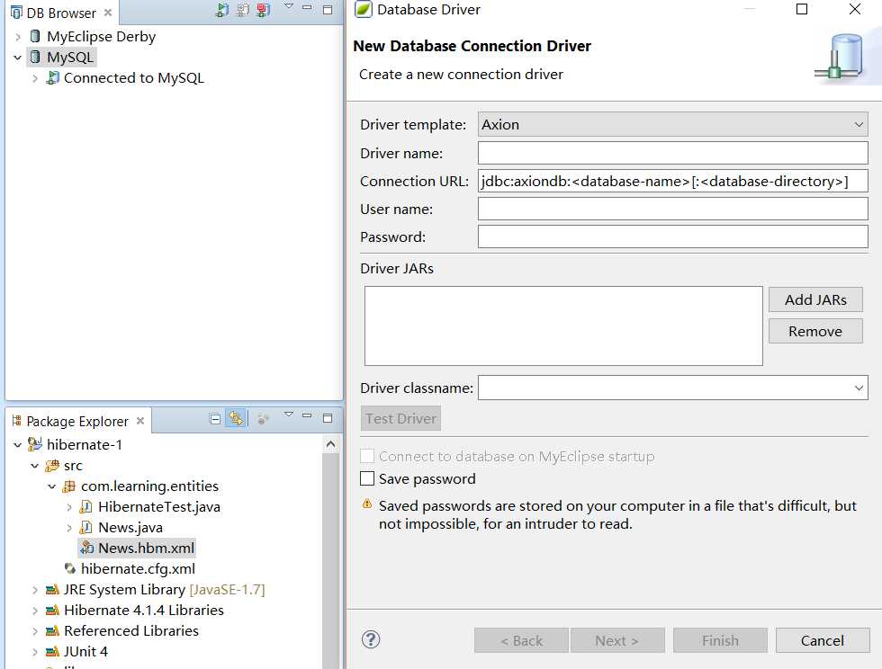This screenshot has height=669, width=882.
Task: Click the com.learning.entities package icon
Action: (x=69, y=486)
